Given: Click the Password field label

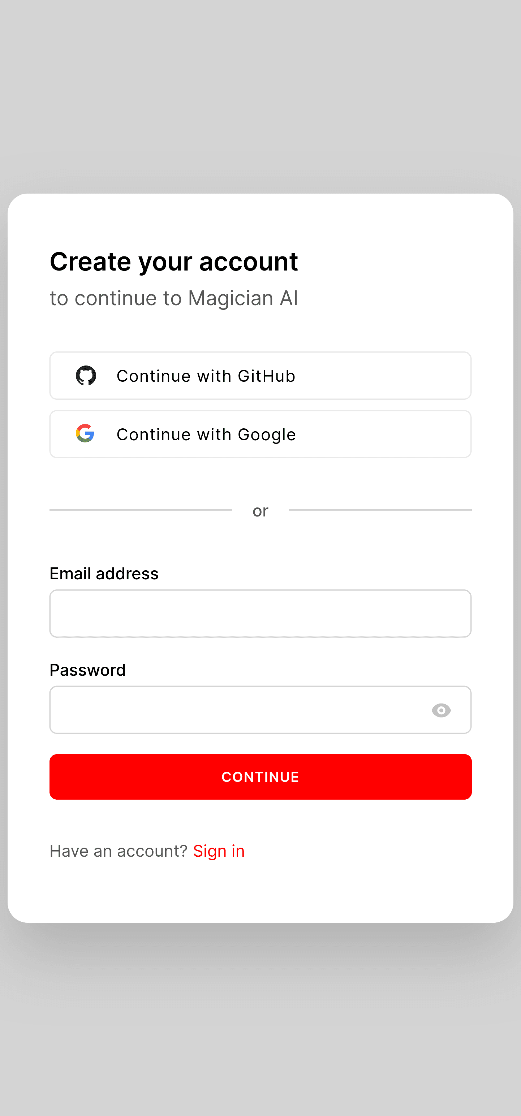Looking at the screenshot, I should click(87, 670).
